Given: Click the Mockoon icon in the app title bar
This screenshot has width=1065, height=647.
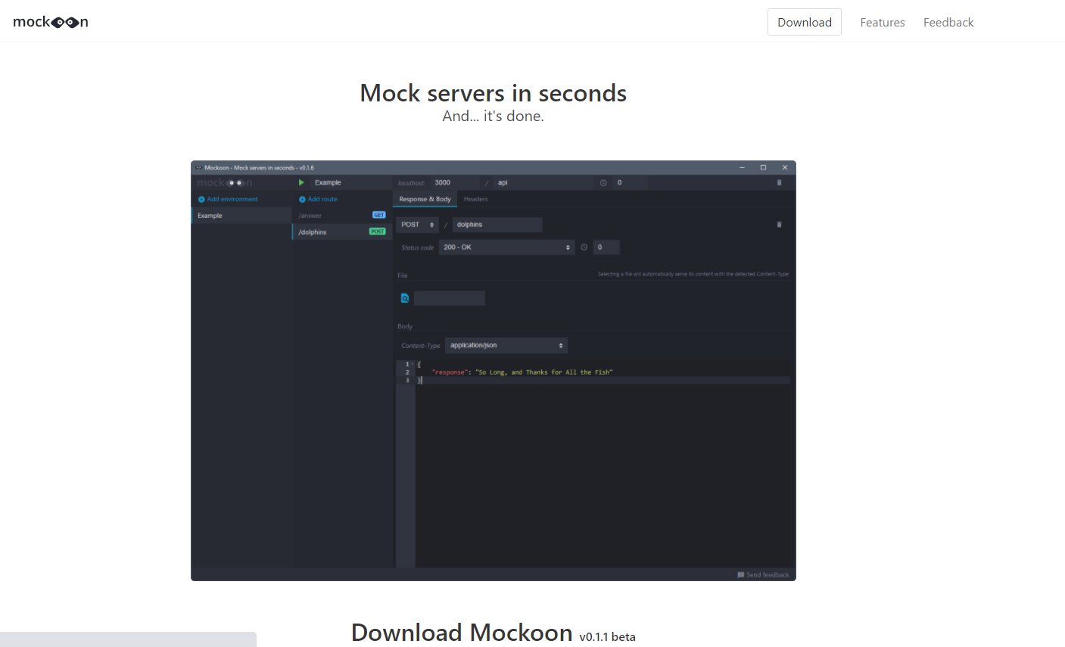Looking at the screenshot, I should point(198,167).
